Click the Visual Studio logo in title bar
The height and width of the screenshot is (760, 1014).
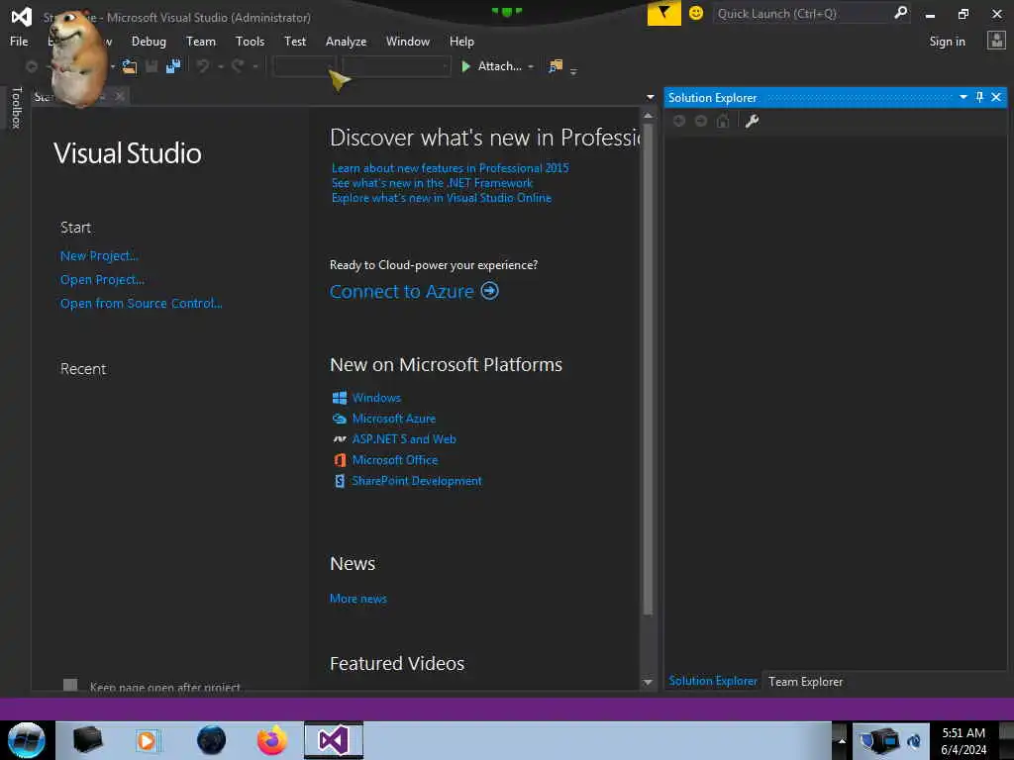[x=22, y=16]
